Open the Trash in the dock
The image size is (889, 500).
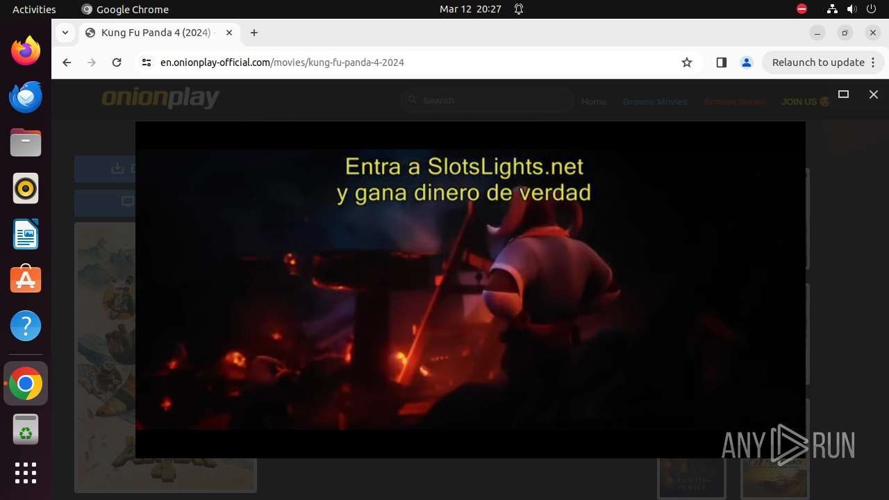(26, 429)
